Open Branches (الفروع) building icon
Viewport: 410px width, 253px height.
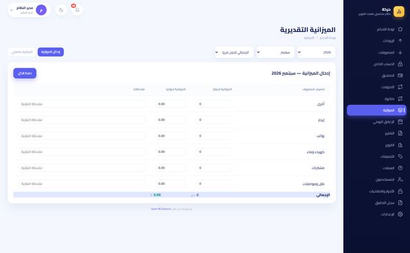coord(400,145)
